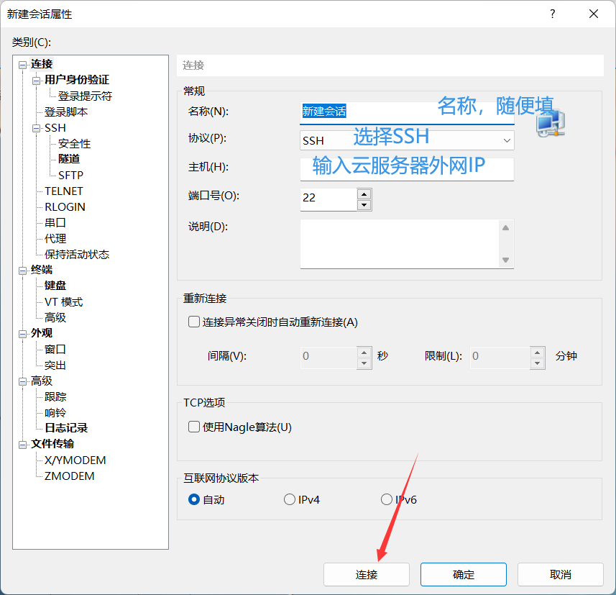Enable 连接异常关闭时自动重新连接 checkbox
The width and height of the screenshot is (616, 595).
(x=194, y=322)
